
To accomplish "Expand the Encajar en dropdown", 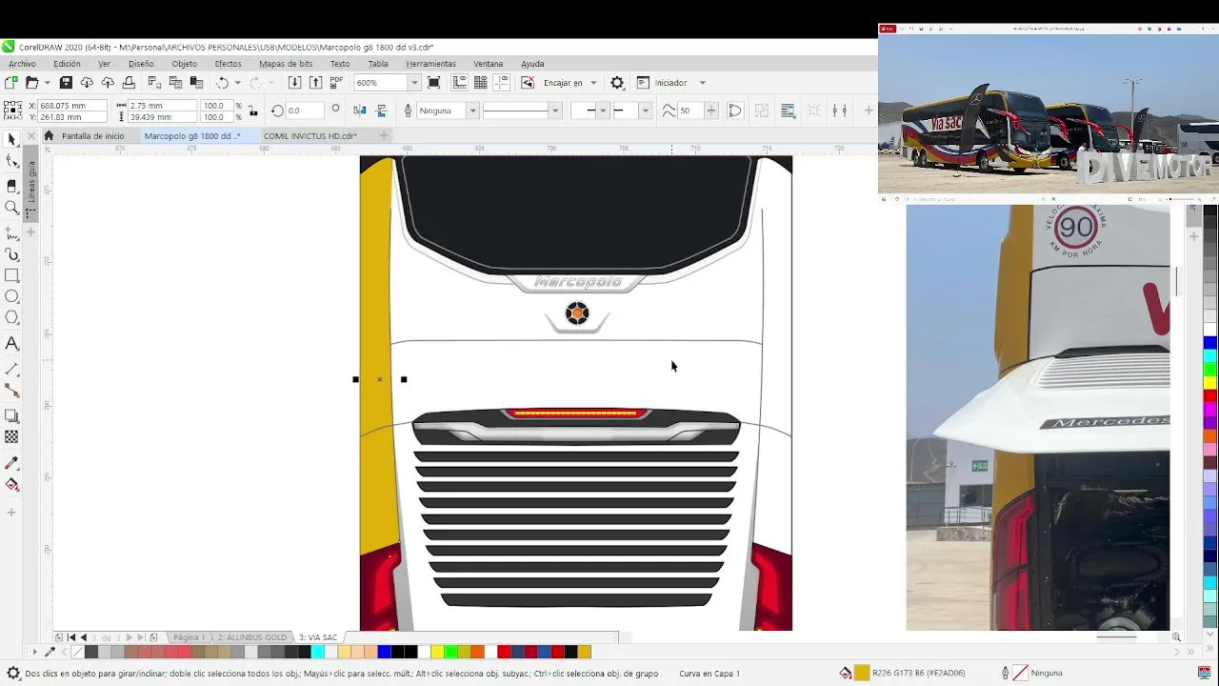I will pos(593,83).
